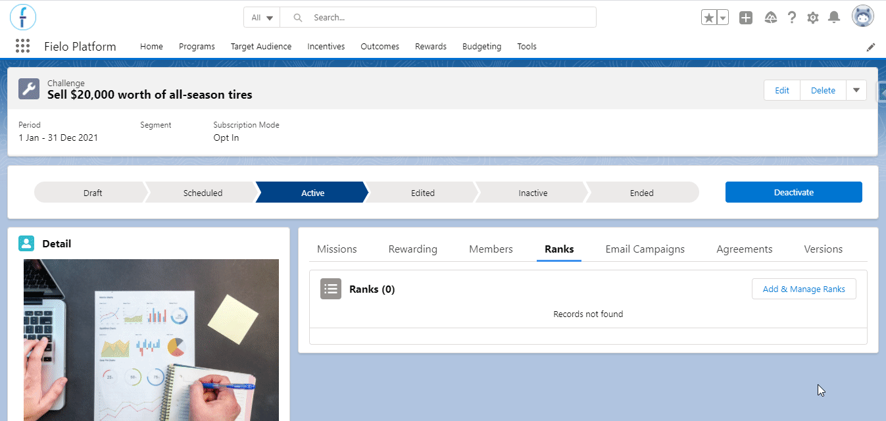The height and width of the screenshot is (421, 886).
Task: Open the Programs nav item
Action: [197, 47]
